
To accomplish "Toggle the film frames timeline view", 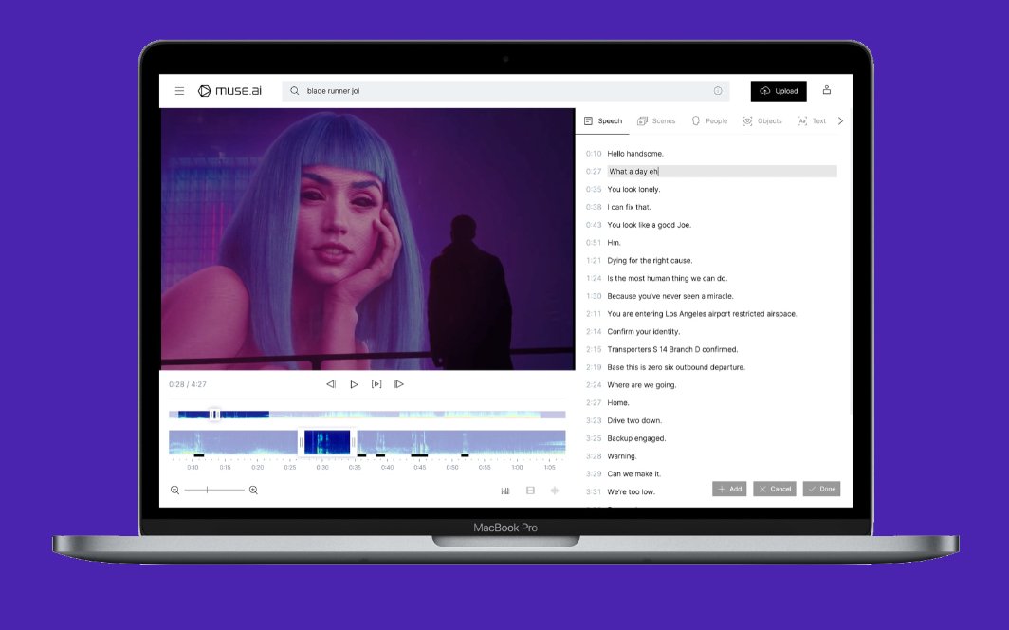I will click(x=530, y=491).
